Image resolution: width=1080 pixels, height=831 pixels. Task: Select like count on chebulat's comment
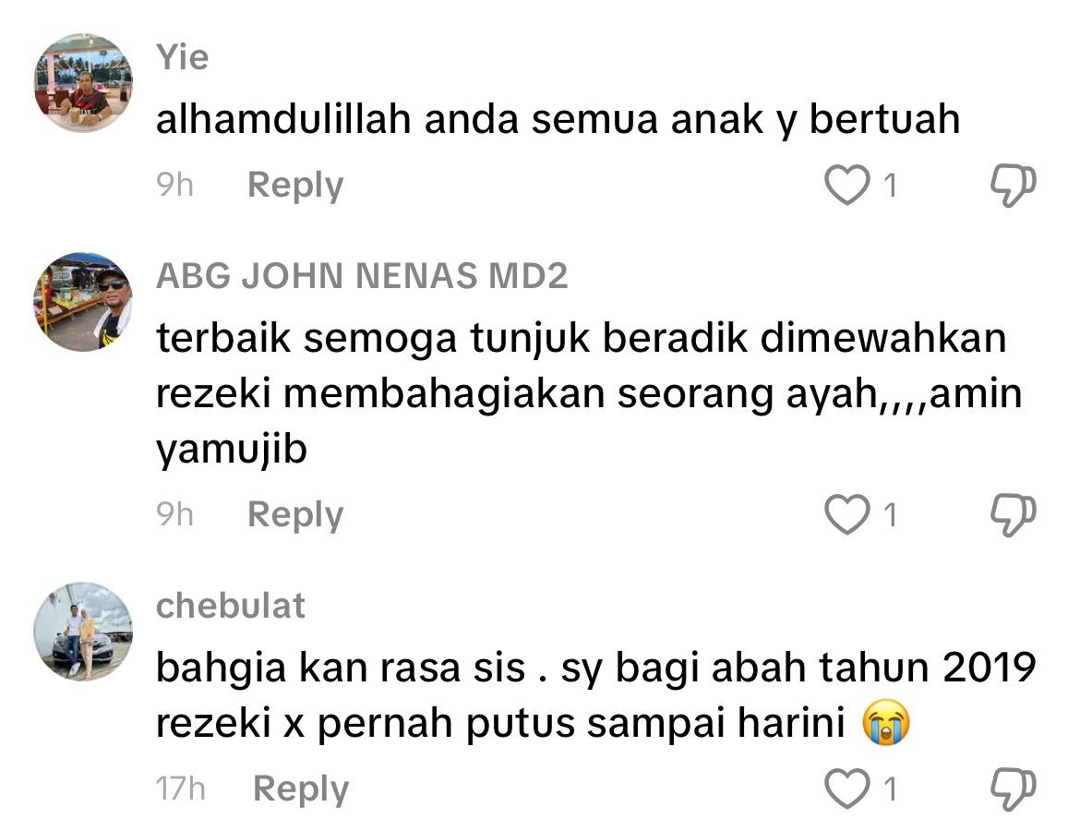click(x=890, y=789)
